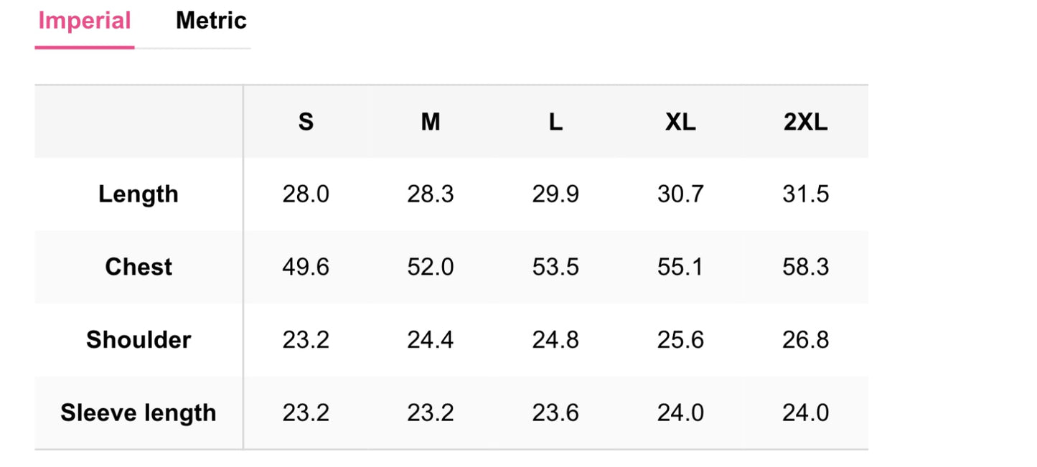Select chest value 52.0 for size M
Screen dimensions: 1037x467
point(431,267)
